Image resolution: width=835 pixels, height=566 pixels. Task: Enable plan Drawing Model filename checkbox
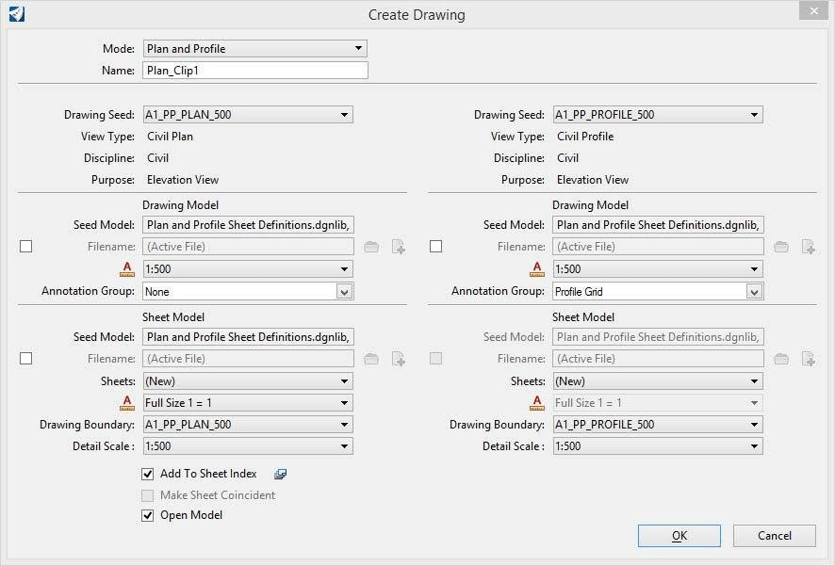click(25, 247)
